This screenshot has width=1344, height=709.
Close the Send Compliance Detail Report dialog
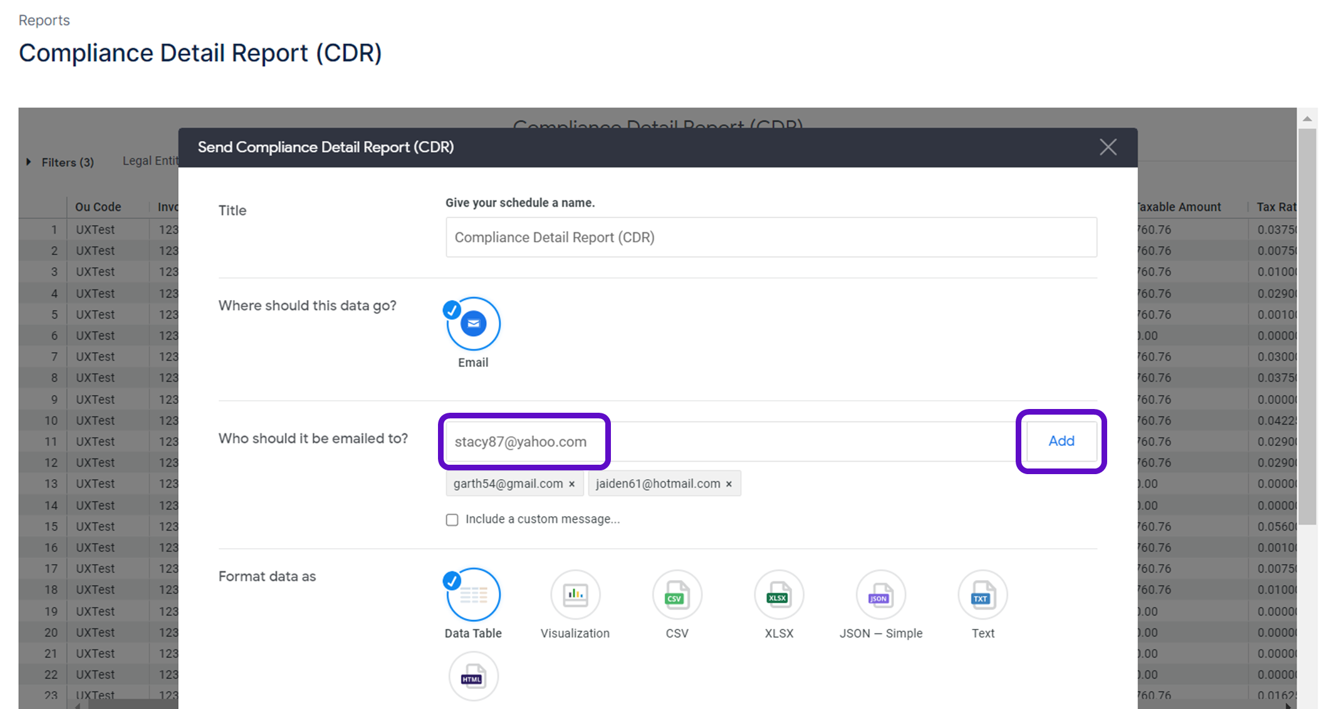click(1108, 147)
